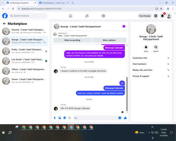This screenshot has width=176, height=141.
Task: Open Windows taskbar search
Action: pos(10,133)
